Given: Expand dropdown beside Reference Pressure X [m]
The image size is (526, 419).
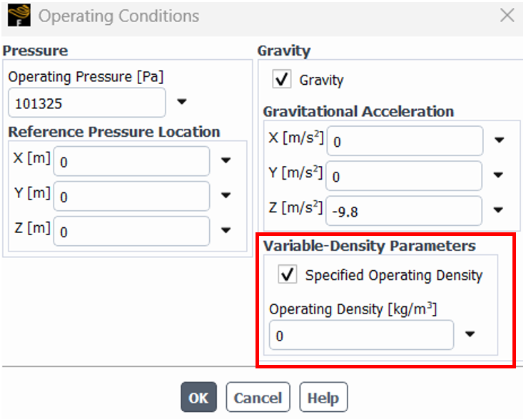Looking at the screenshot, I should click(x=226, y=160).
